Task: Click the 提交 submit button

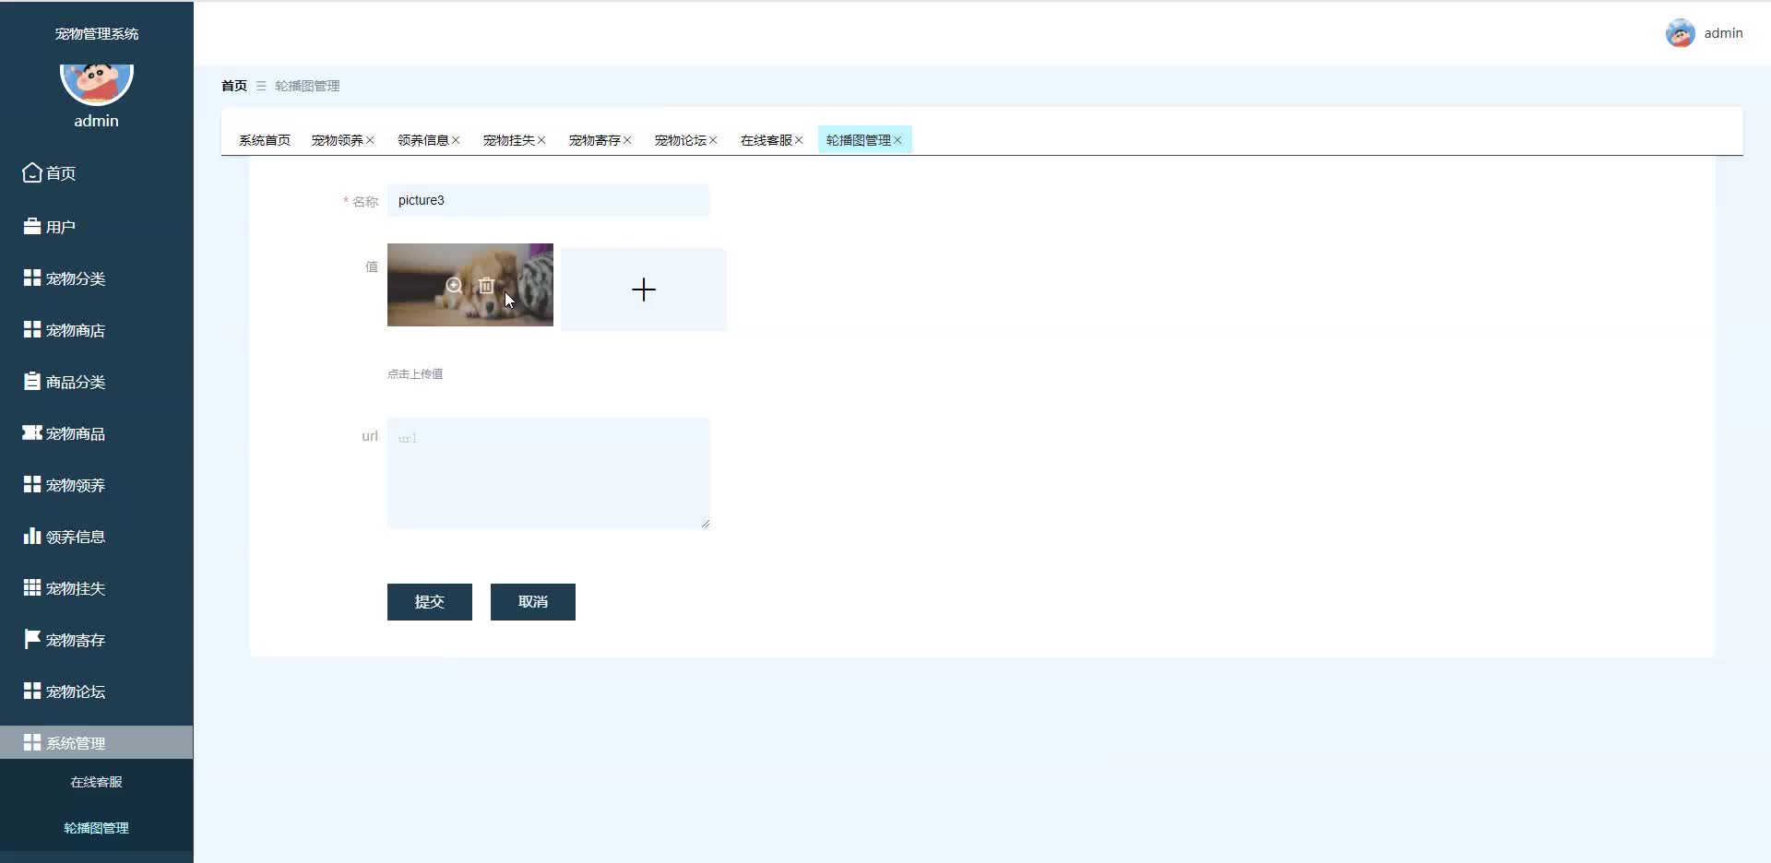Action: (430, 602)
